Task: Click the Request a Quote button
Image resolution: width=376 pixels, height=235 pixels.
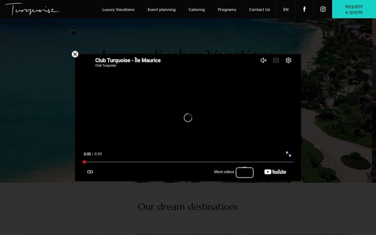Action: click(354, 9)
